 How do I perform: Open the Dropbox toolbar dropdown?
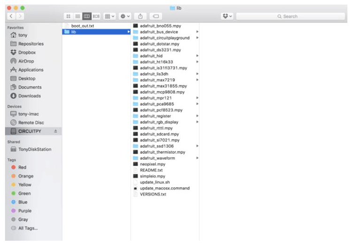tap(228, 16)
